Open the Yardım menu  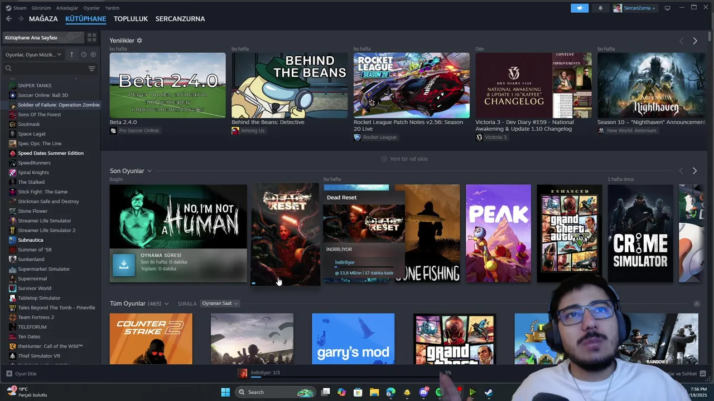[x=112, y=8]
